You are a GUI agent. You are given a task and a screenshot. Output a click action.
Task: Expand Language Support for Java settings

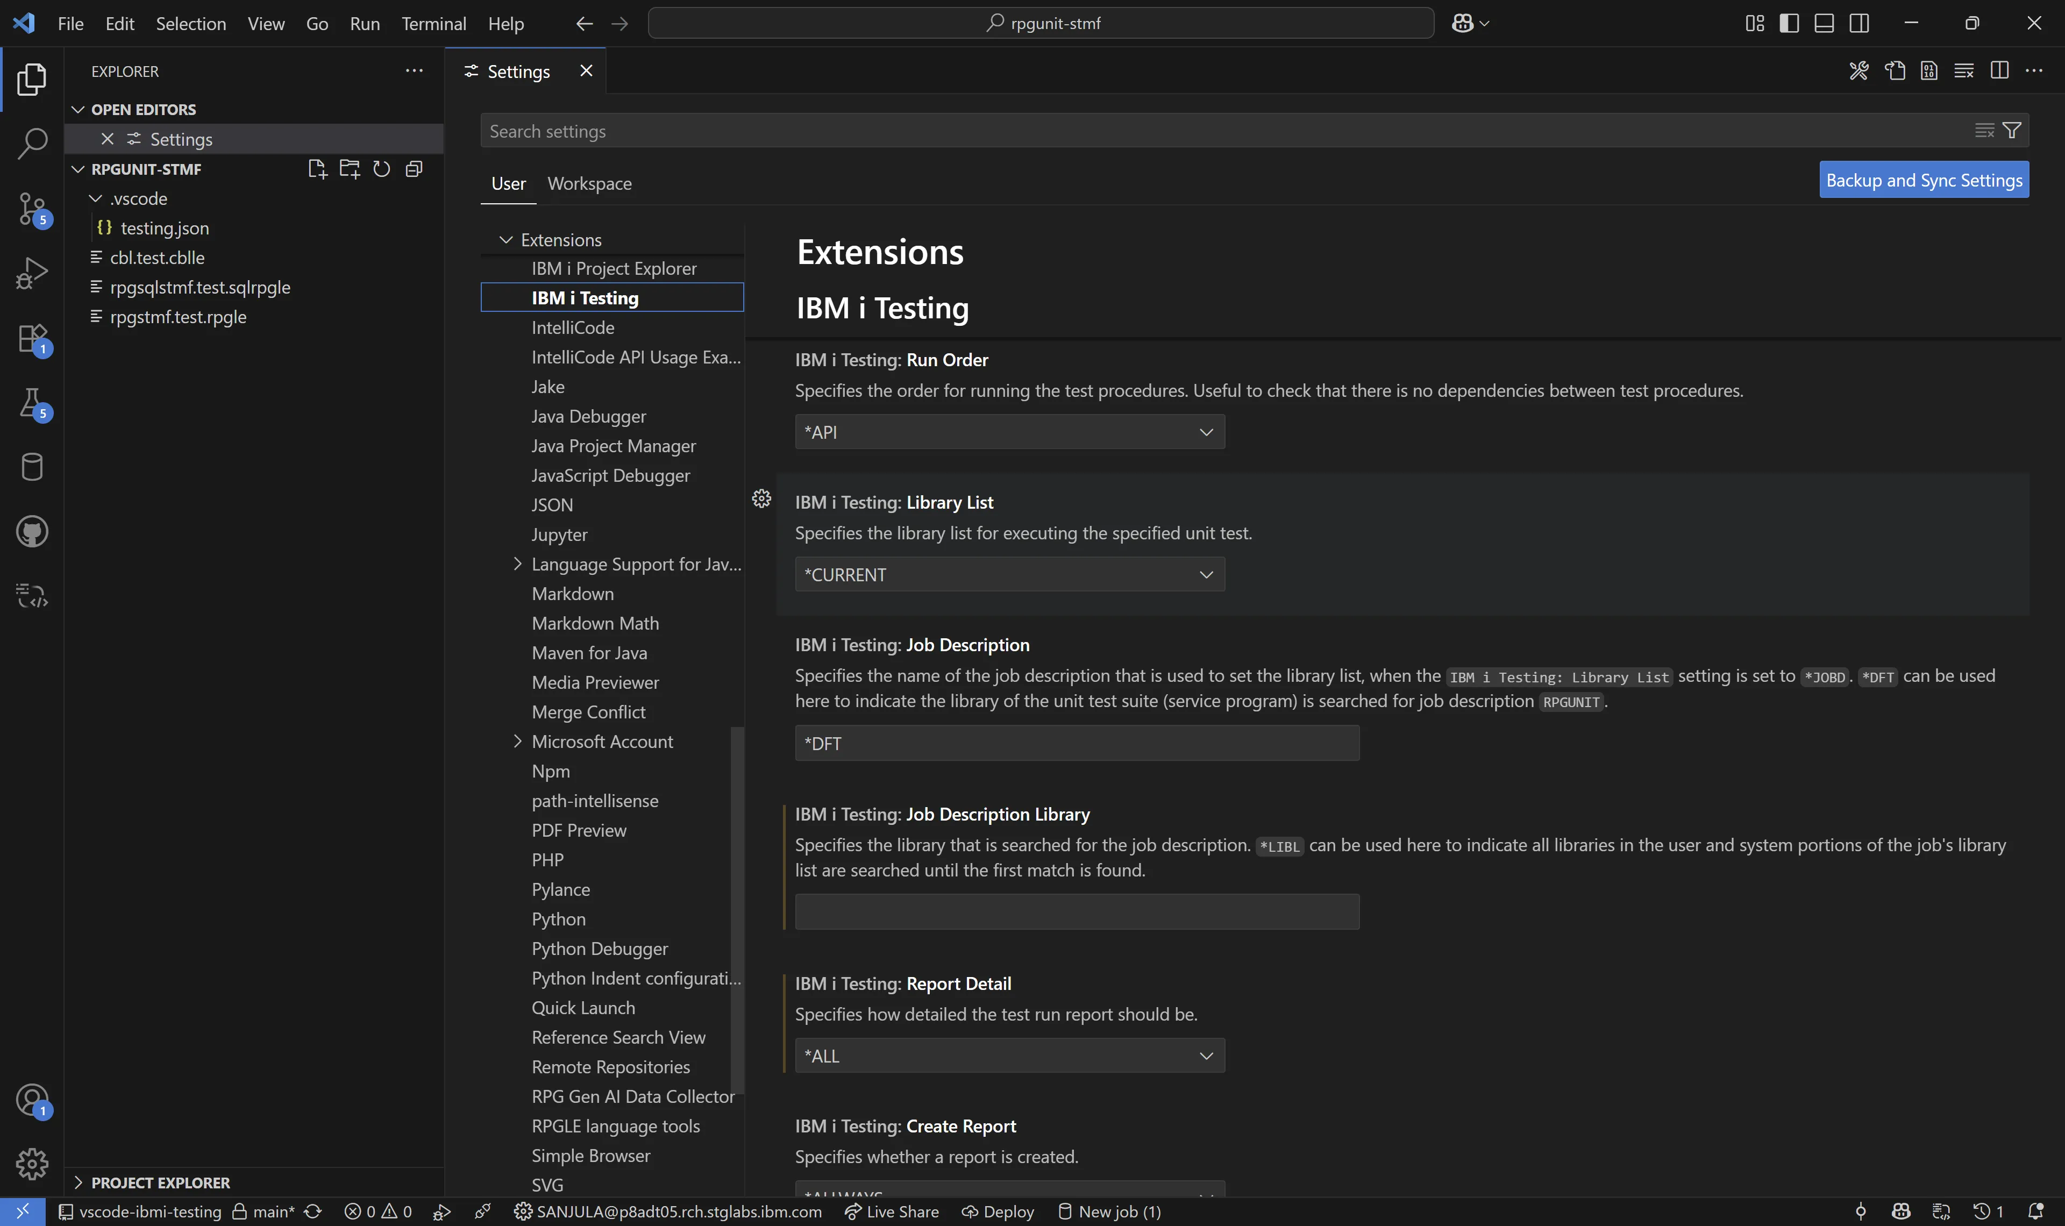pos(517,564)
